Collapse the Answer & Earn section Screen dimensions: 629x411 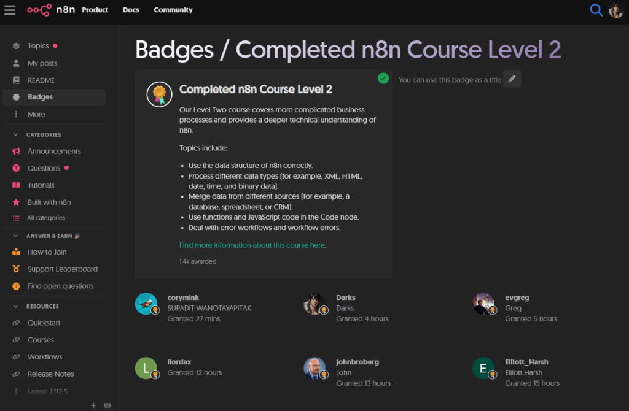(x=16, y=236)
